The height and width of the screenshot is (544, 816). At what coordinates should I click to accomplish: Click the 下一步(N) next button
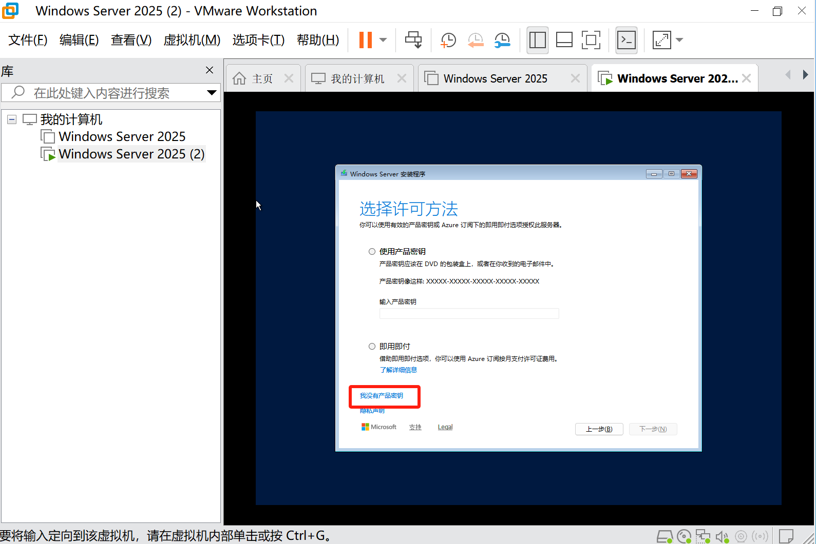coord(653,429)
